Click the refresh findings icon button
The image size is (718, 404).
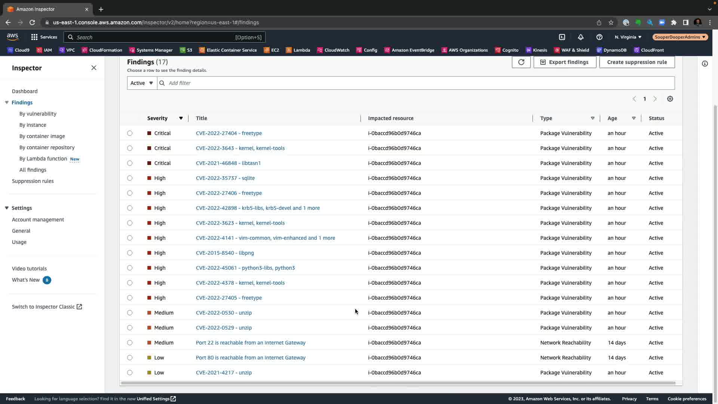click(x=521, y=62)
